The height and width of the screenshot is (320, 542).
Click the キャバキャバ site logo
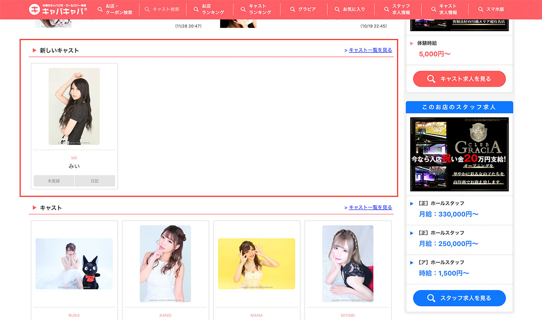coord(59,9)
